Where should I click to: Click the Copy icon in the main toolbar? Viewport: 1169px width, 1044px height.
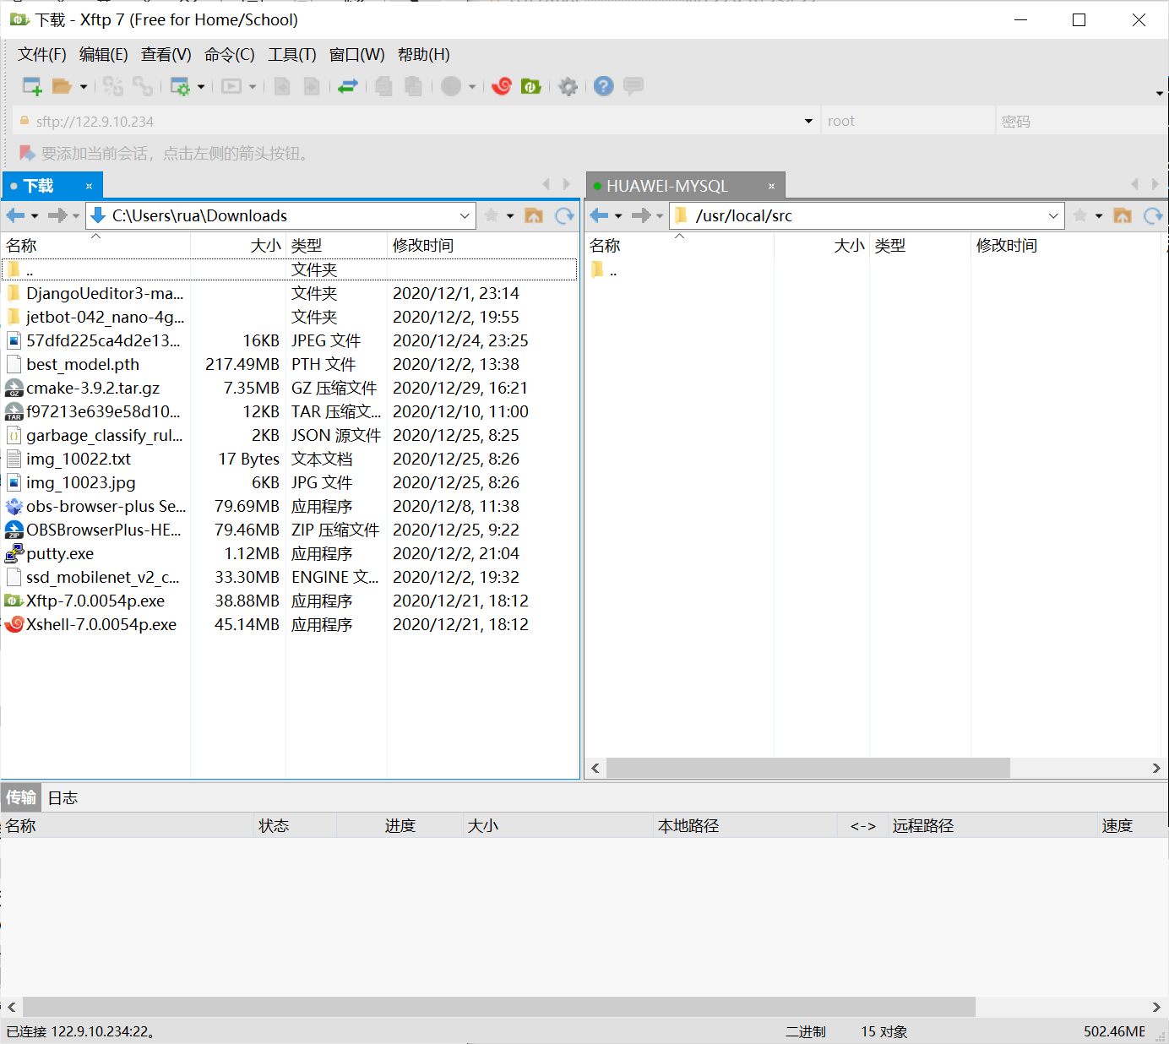pos(383,86)
